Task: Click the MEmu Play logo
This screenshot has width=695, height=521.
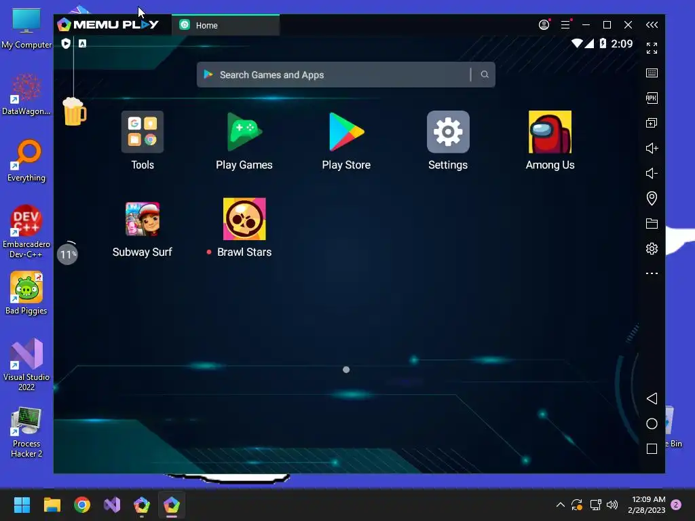Action: click(x=108, y=24)
